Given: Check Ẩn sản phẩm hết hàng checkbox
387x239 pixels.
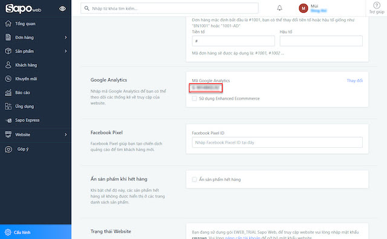Looking at the screenshot, I should pos(195,179).
